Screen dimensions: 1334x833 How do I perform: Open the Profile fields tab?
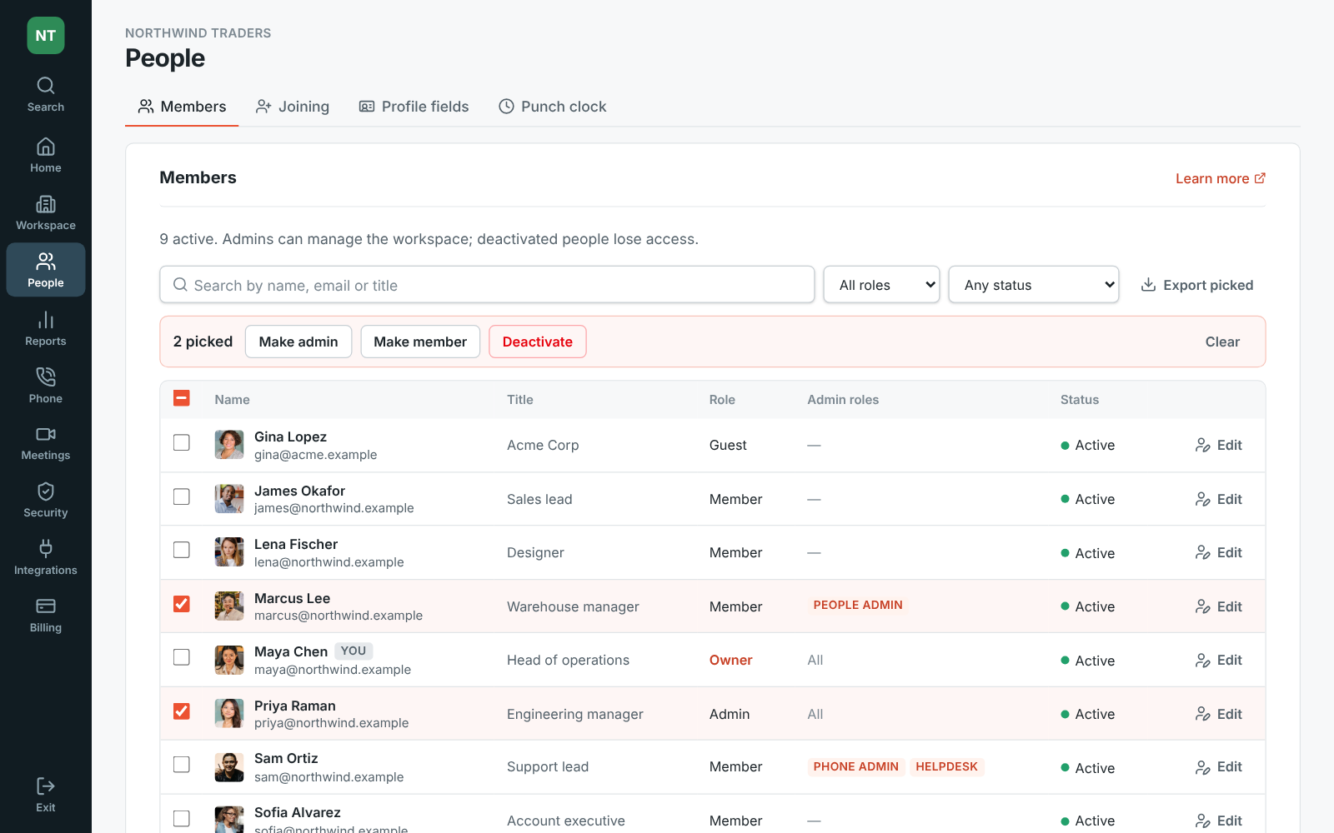(x=414, y=107)
